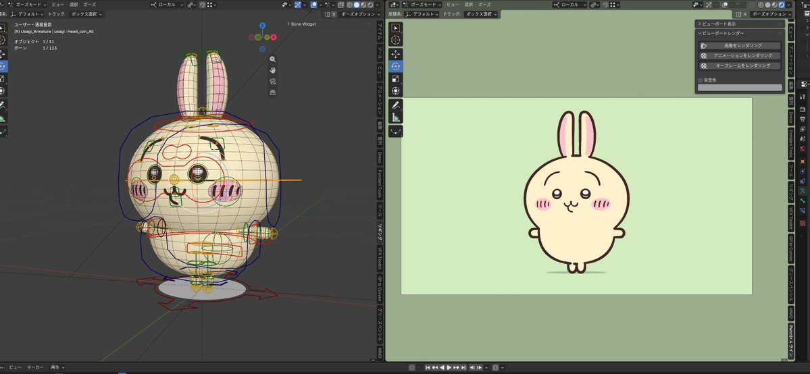Select the Transform tool in right viewport

pyautogui.click(x=396, y=91)
